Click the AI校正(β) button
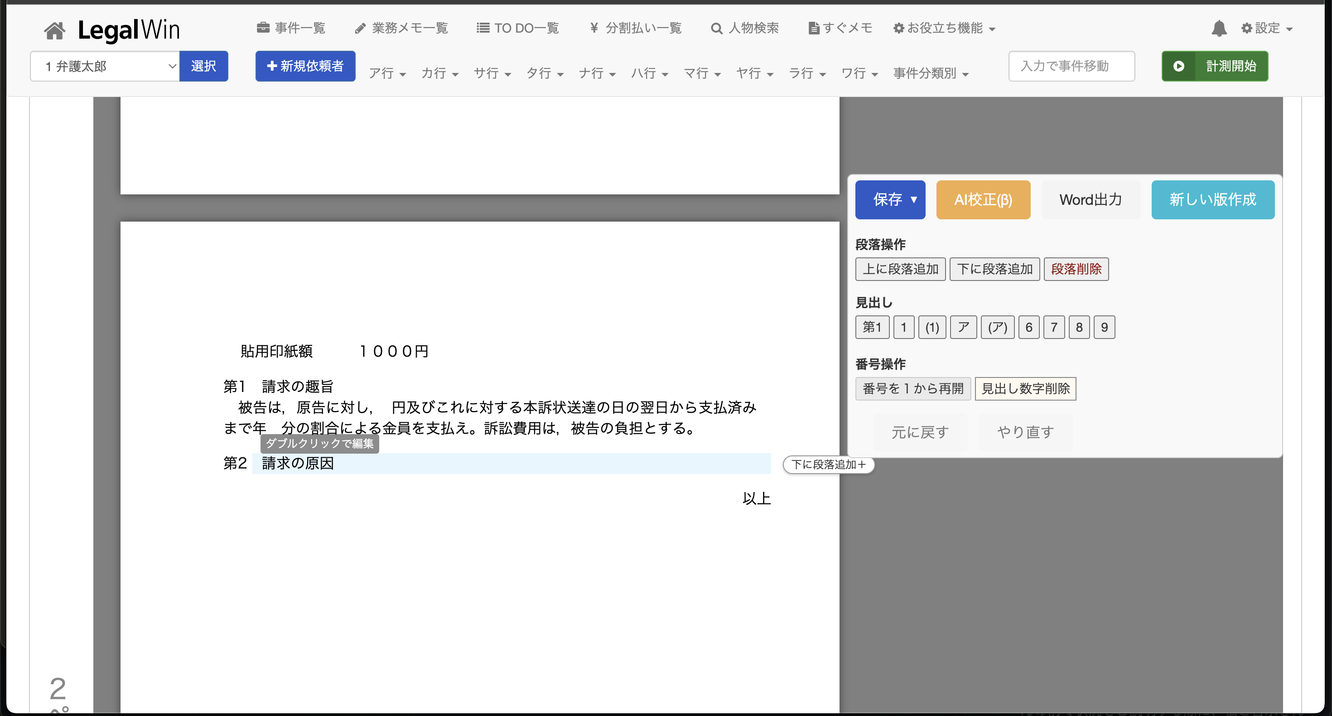This screenshot has width=1332, height=716. (x=983, y=200)
